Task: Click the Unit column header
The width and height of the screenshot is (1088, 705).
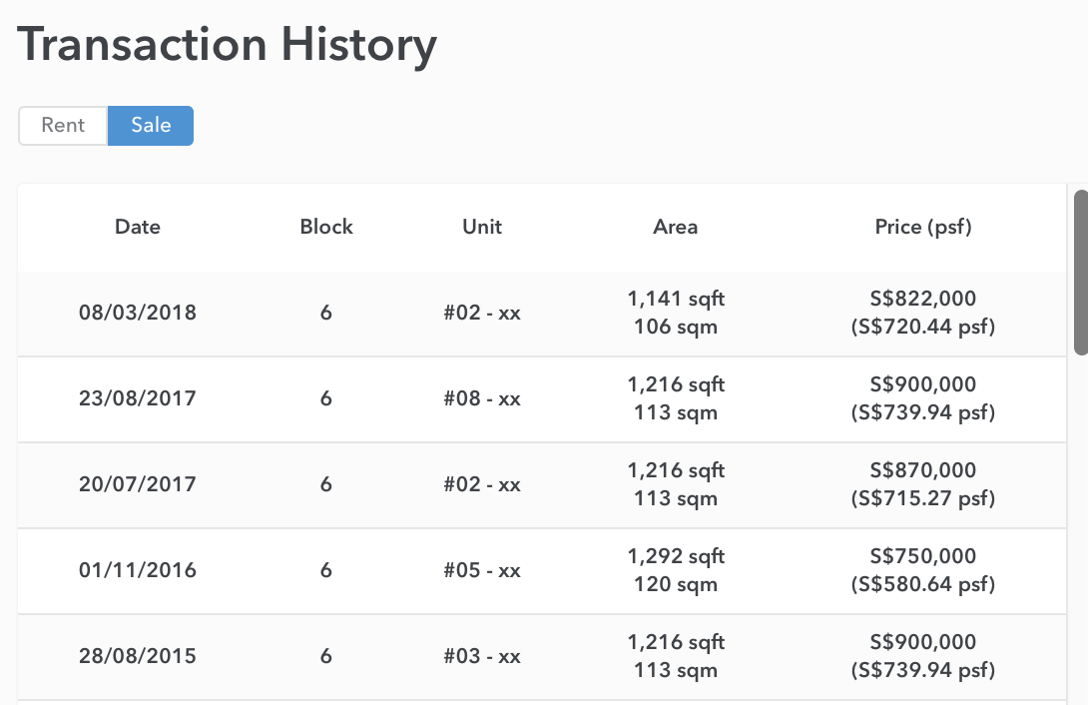Action: coord(482,227)
